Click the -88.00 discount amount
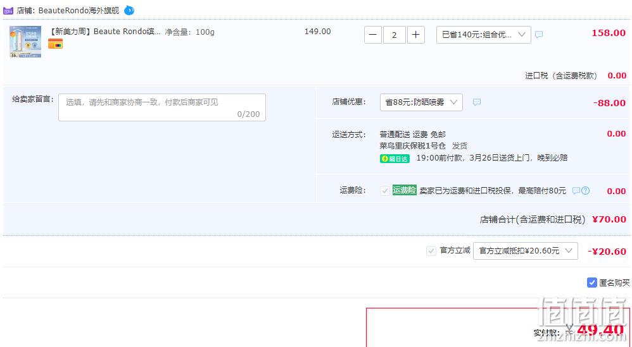Screen dimensions: 632x347 (x=609, y=103)
